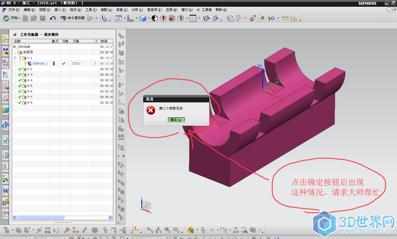397x239 pixels.
Task: Open the Constraint Navigator sidebar tab
Action: (5, 51)
